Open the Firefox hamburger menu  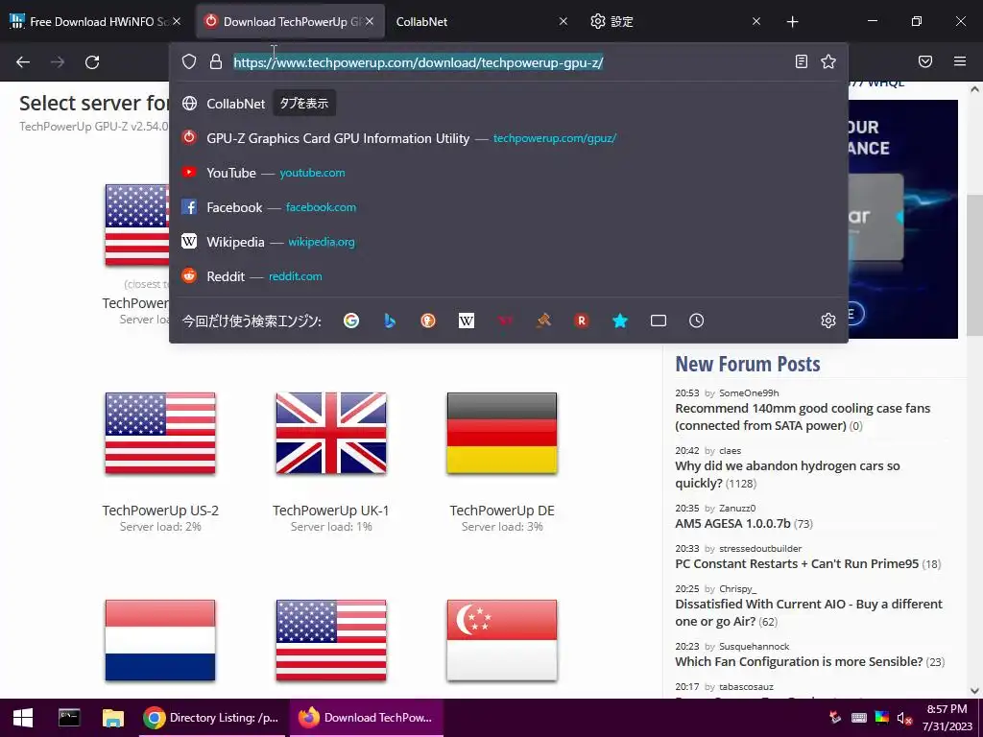click(960, 61)
